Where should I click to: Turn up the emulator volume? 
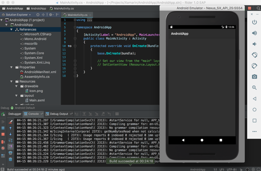coord(254,33)
